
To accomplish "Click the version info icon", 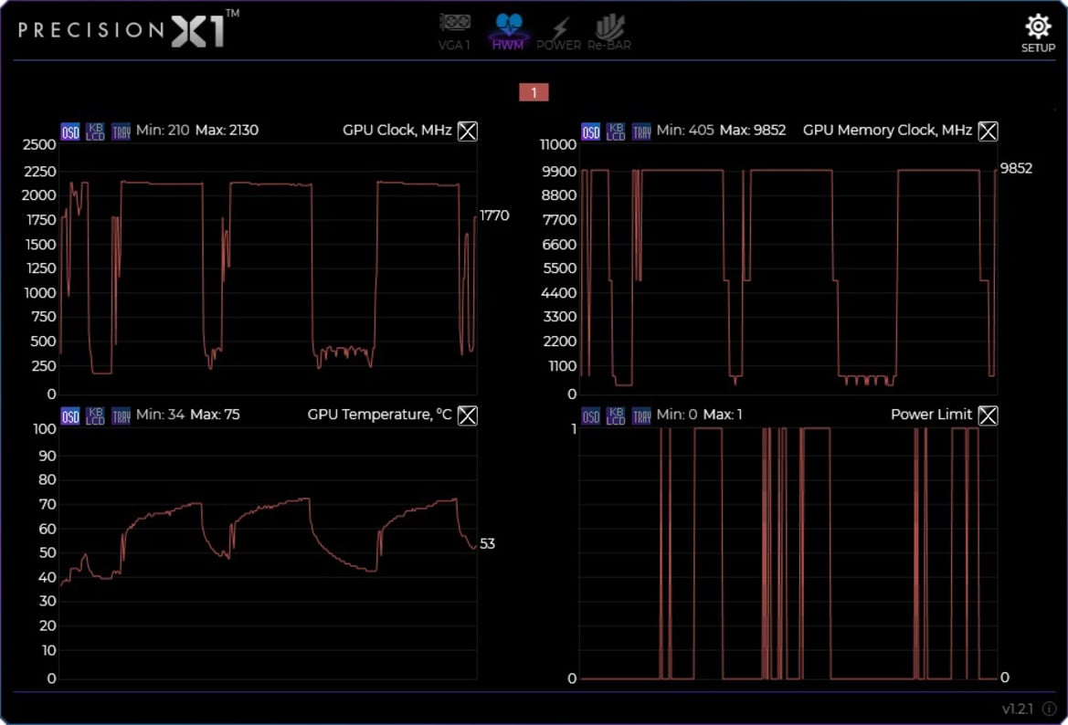I will [1050, 709].
